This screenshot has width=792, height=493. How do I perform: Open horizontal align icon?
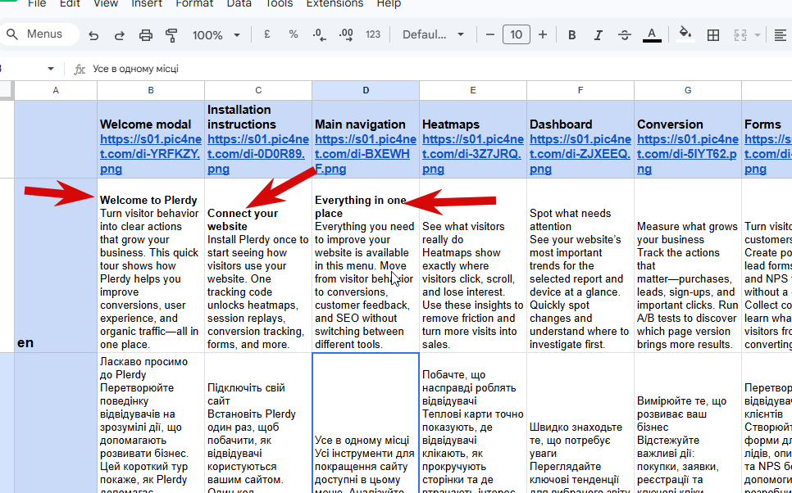coord(781,35)
